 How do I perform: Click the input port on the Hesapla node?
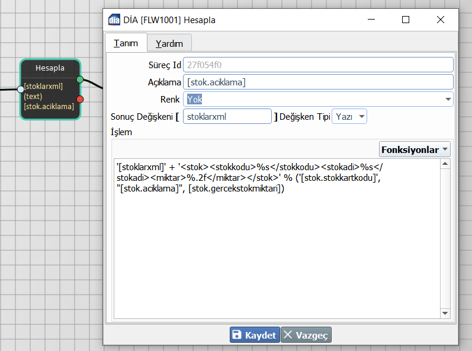pyautogui.click(x=21, y=89)
